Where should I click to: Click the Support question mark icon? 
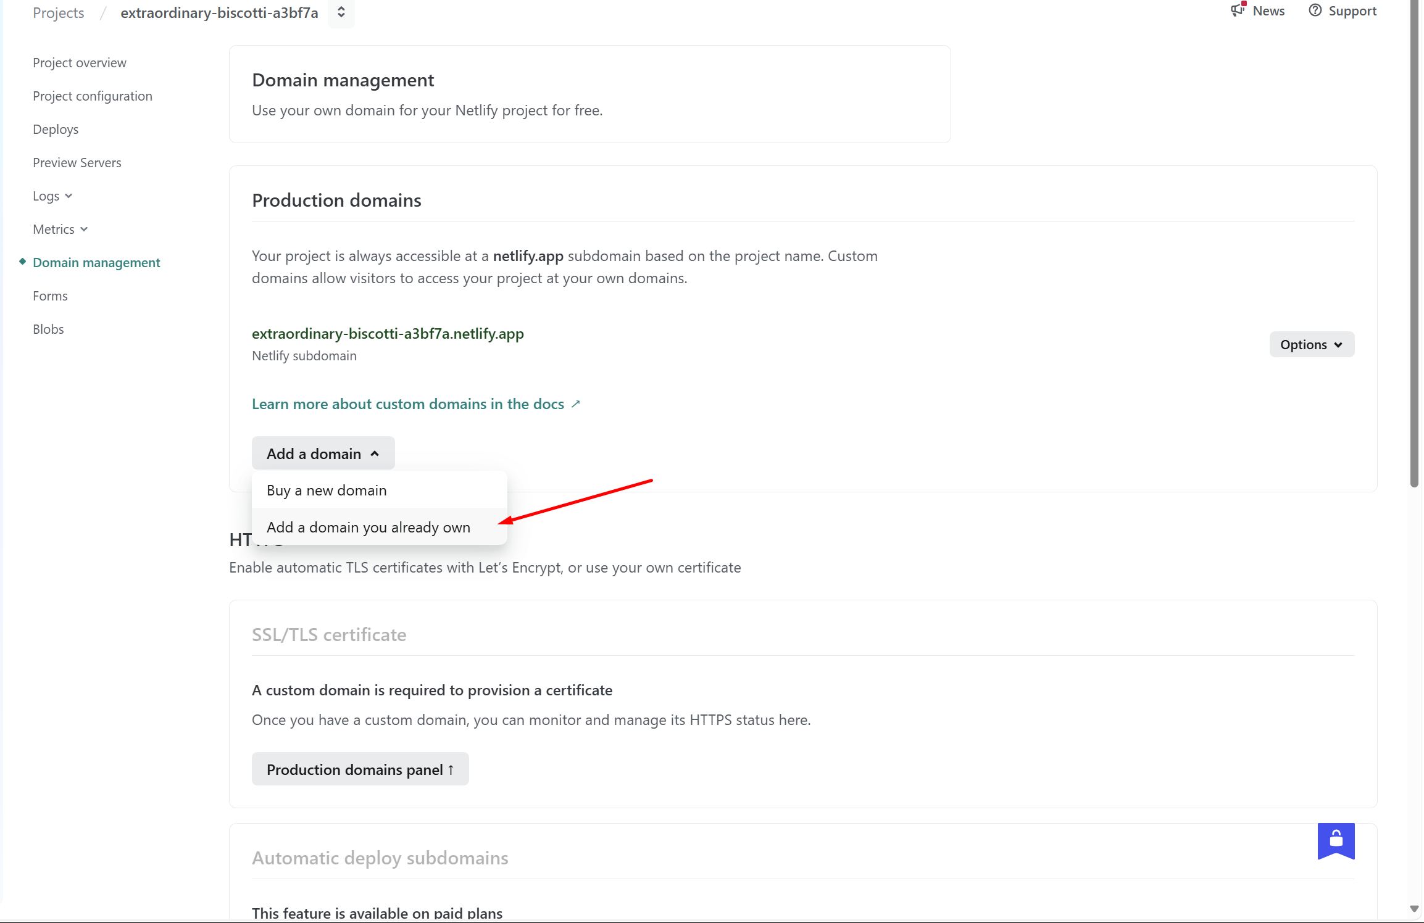[1315, 10]
